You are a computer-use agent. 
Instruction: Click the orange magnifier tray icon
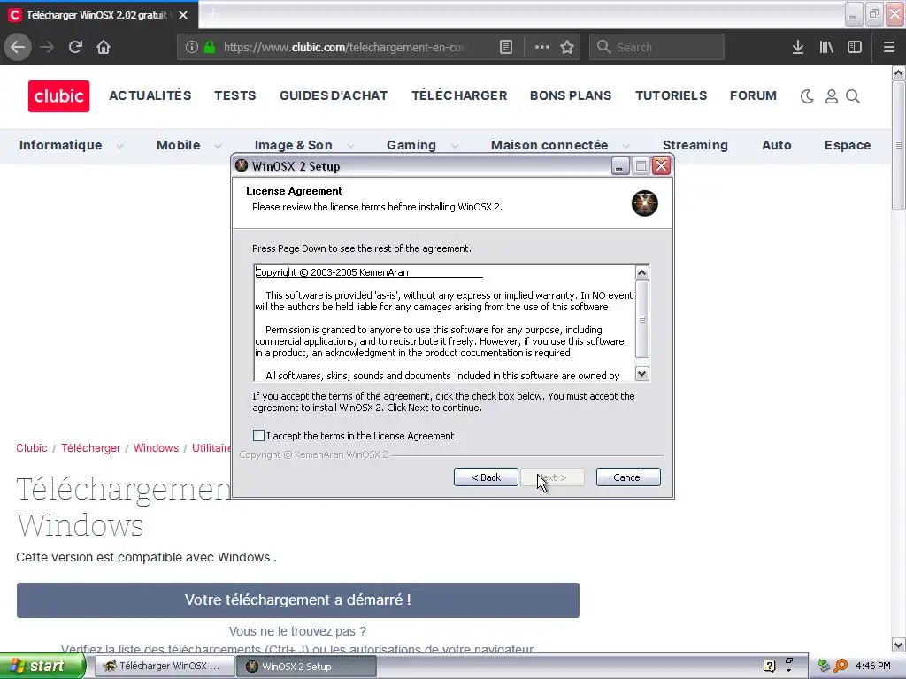841,666
